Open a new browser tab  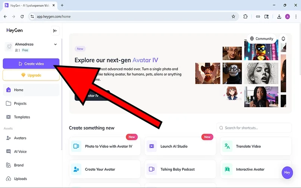tap(62, 5)
